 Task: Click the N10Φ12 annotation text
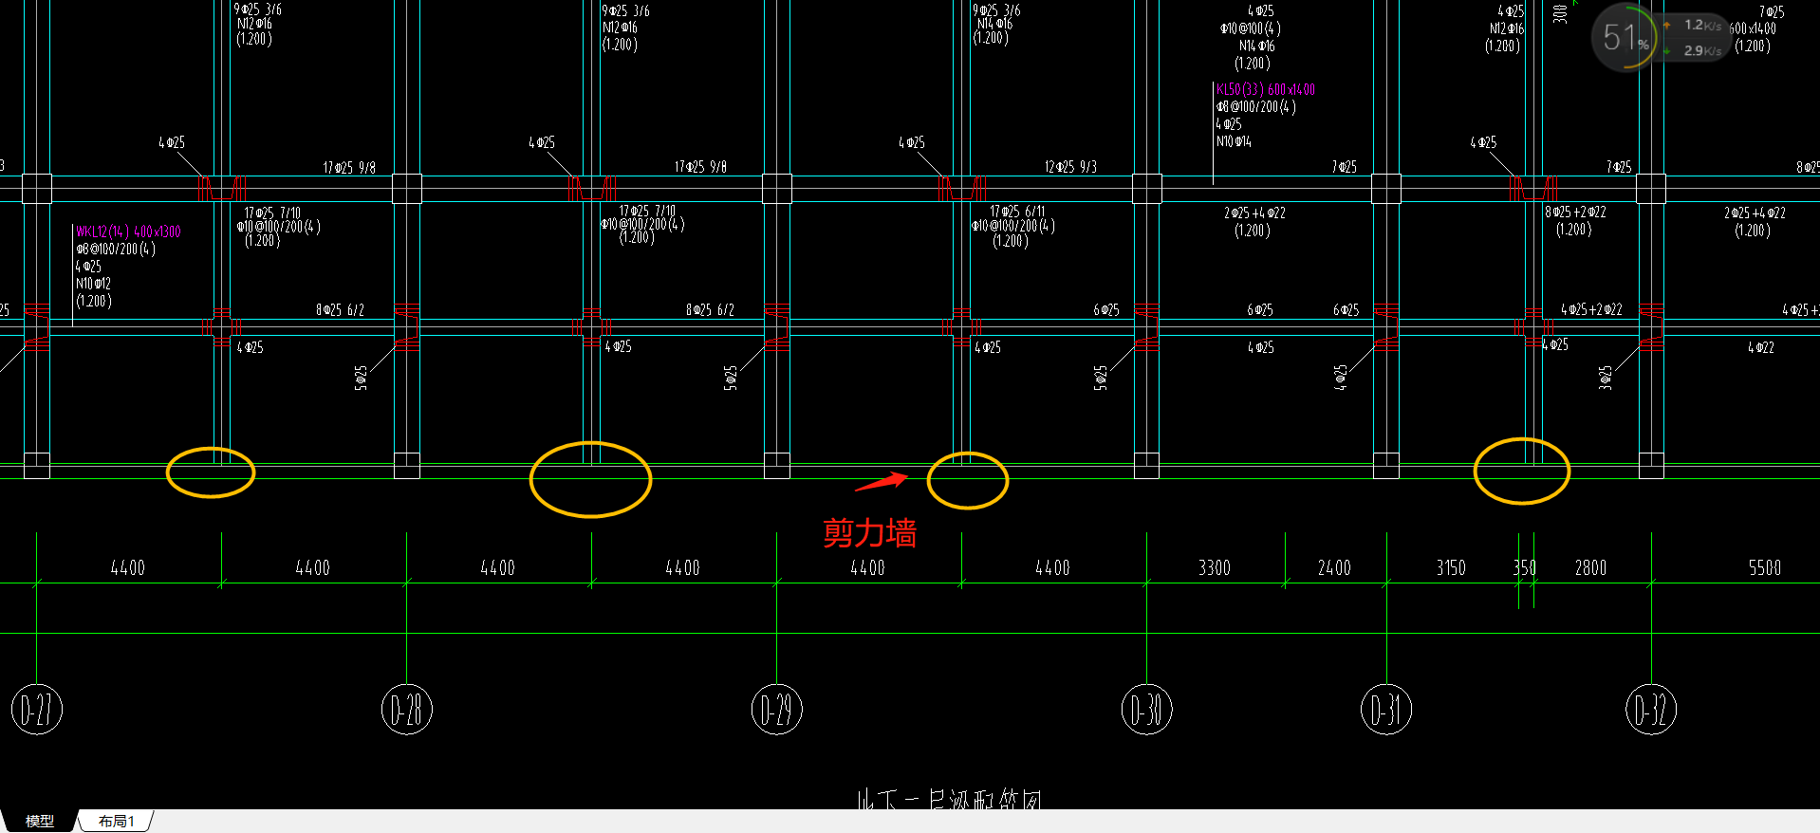94,284
